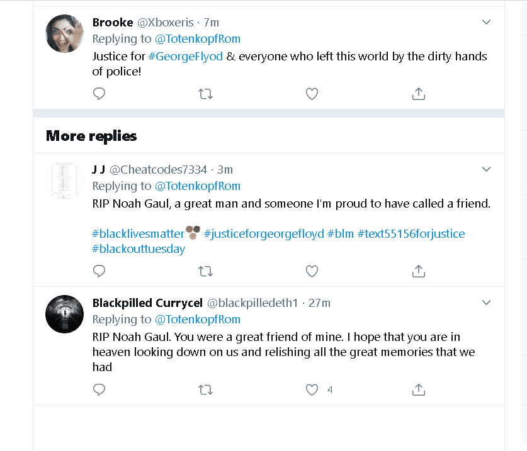Share J J's tweet
Viewport: 527px width, 451px height.
click(x=418, y=271)
